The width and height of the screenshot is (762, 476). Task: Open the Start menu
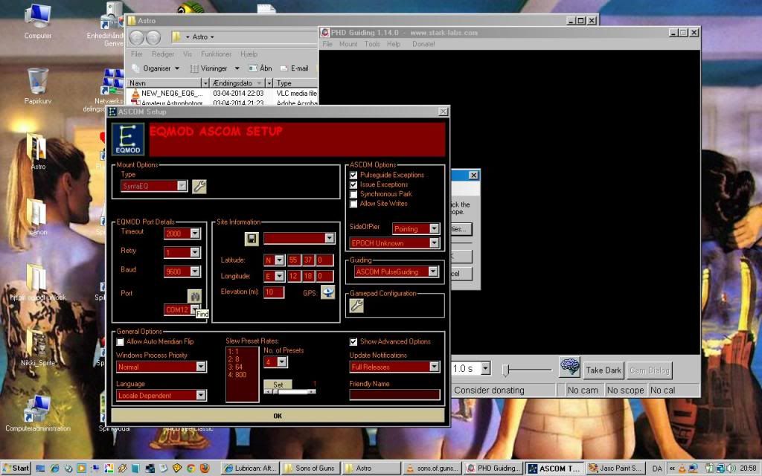click(16, 469)
